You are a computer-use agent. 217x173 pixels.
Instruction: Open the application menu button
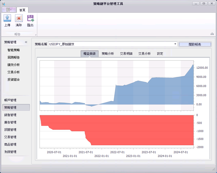pyautogui.click(x=9, y=10)
